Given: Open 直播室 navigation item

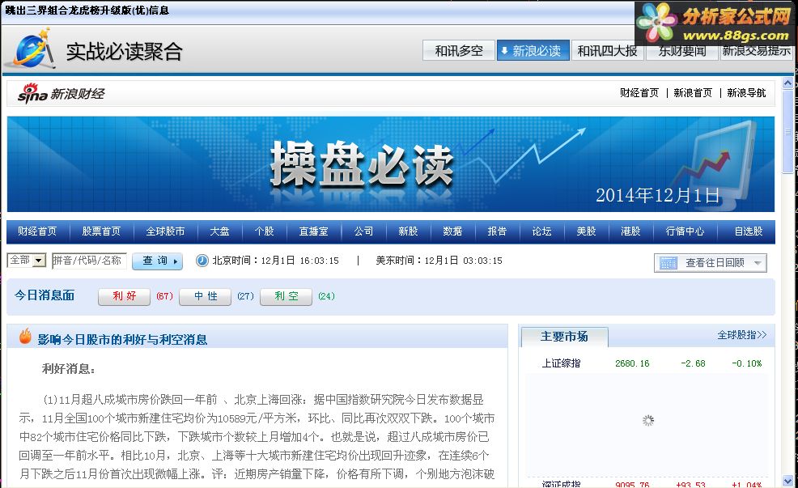Looking at the screenshot, I should pyautogui.click(x=313, y=231).
